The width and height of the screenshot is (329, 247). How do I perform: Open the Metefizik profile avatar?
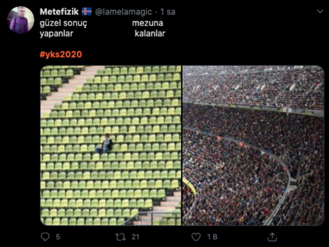tap(21, 20)
